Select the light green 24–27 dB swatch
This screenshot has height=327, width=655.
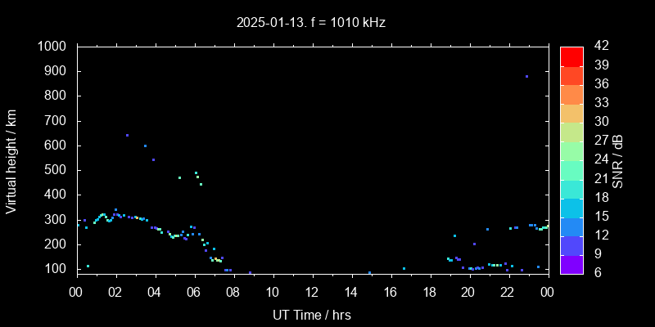(x=571, y=150)
